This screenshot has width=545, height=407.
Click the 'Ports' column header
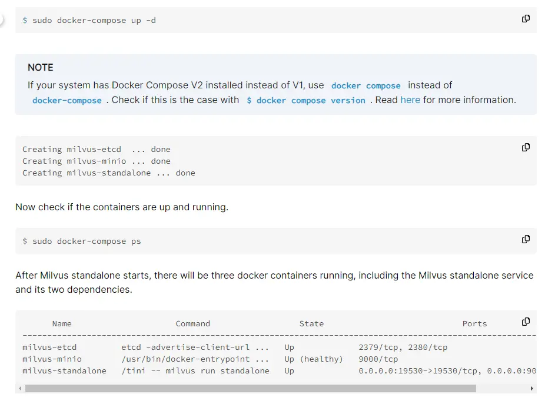point(474,323)
